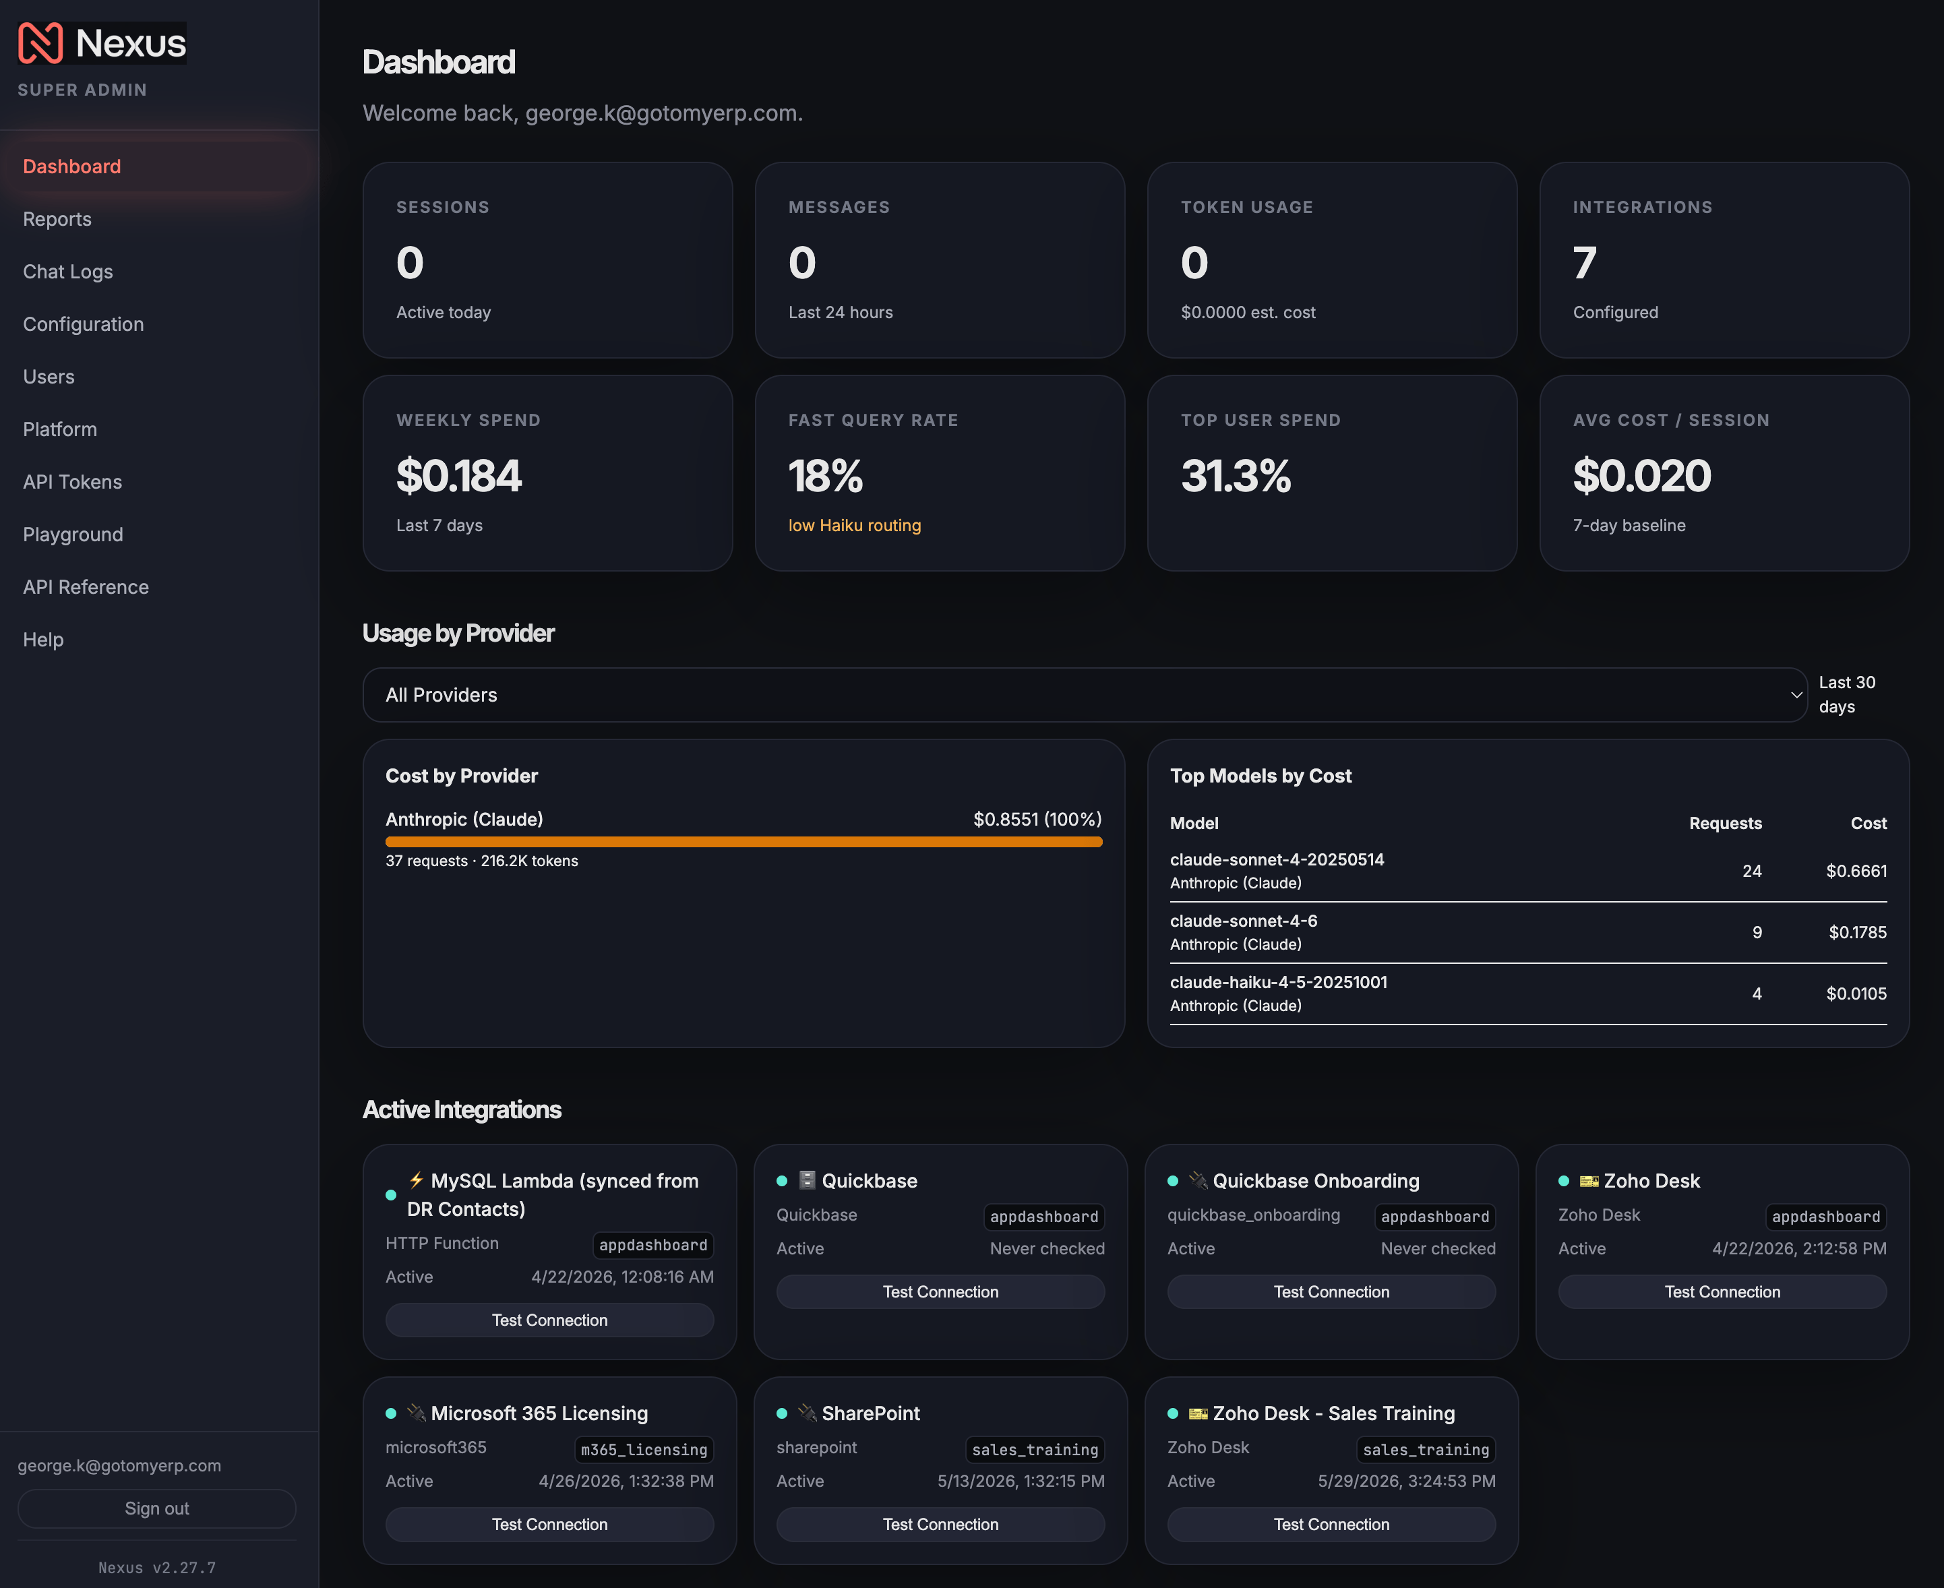The image size is (1944, 1588).
Task: Click green status dot on Microsoft 365 Licensing
Action: (x=391, y=1413)
